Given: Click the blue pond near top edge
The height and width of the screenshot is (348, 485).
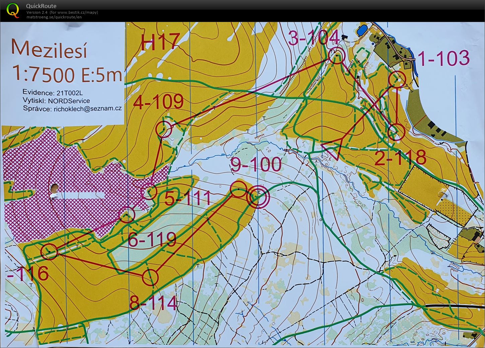Looking at the screenshot, I should (361, 31).
